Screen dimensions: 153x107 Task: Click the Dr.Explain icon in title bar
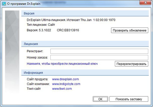(x=4, y=4)
